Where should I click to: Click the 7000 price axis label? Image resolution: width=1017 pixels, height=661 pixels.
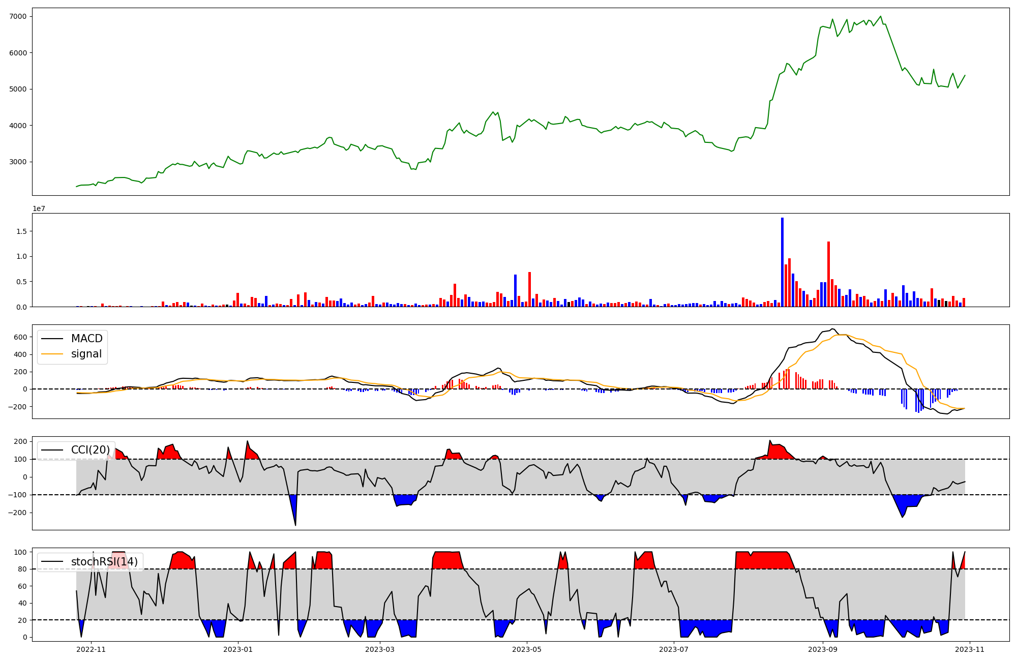18,16
